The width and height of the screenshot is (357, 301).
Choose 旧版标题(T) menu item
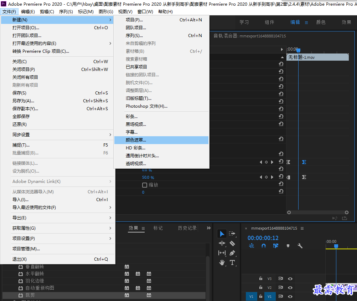(161, 98)
